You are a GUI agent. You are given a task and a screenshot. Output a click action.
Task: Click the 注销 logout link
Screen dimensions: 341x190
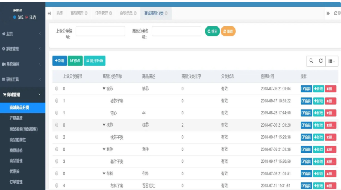point(31,17)
